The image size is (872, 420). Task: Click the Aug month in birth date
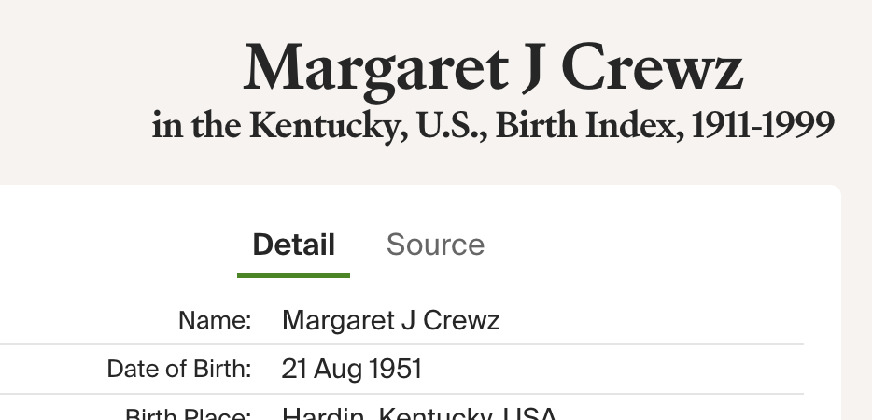click(x=337, y=370)
